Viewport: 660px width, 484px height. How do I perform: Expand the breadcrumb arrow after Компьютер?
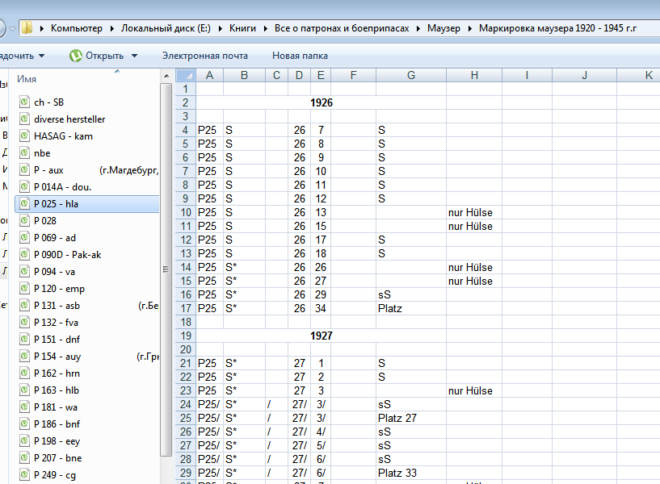112,29
